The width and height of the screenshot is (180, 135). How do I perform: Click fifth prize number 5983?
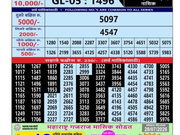coord(166,52)
